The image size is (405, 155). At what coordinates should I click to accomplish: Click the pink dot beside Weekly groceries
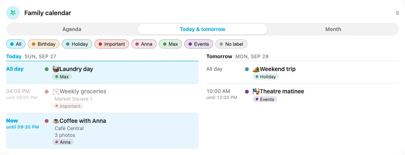(47, 91)
